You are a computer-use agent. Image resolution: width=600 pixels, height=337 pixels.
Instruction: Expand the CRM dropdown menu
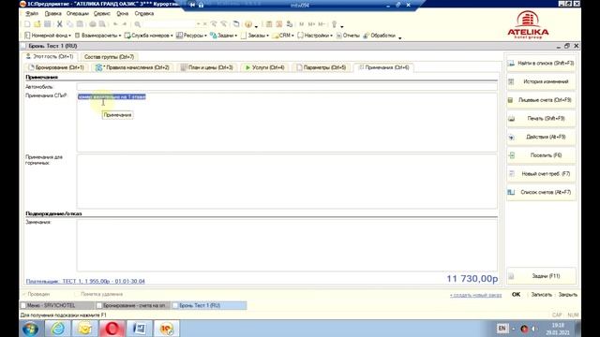pos(283,36)
